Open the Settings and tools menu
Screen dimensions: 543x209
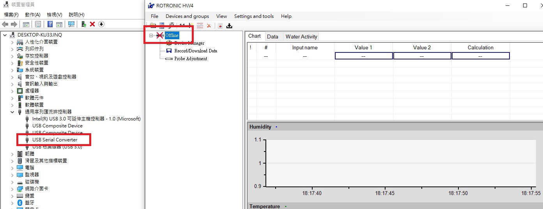254,16
